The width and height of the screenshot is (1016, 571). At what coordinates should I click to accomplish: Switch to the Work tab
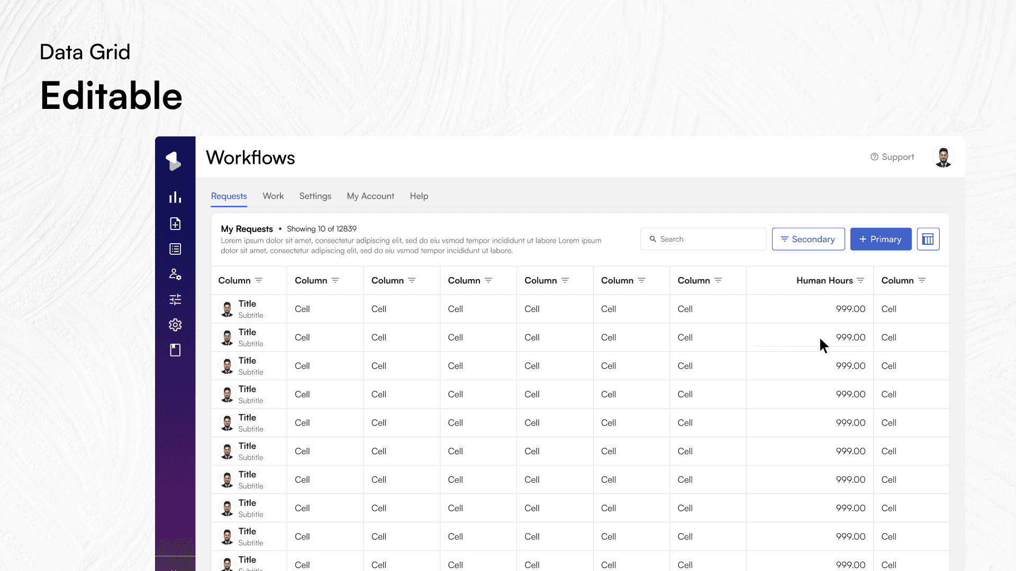273,196
